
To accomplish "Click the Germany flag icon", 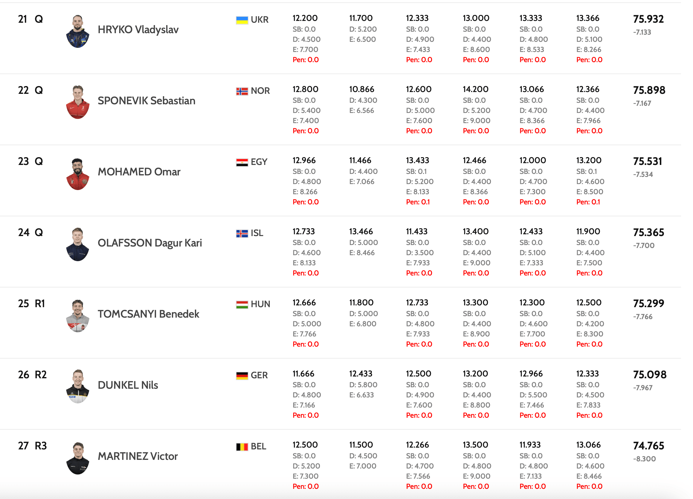I will tap(242, 376).
